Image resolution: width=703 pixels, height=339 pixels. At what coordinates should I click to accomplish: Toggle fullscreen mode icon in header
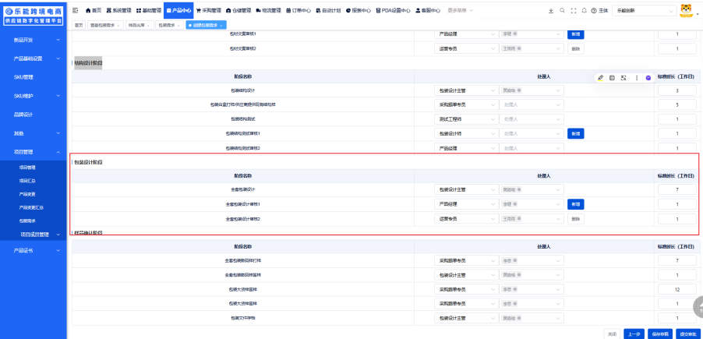(x=574, y=10)
